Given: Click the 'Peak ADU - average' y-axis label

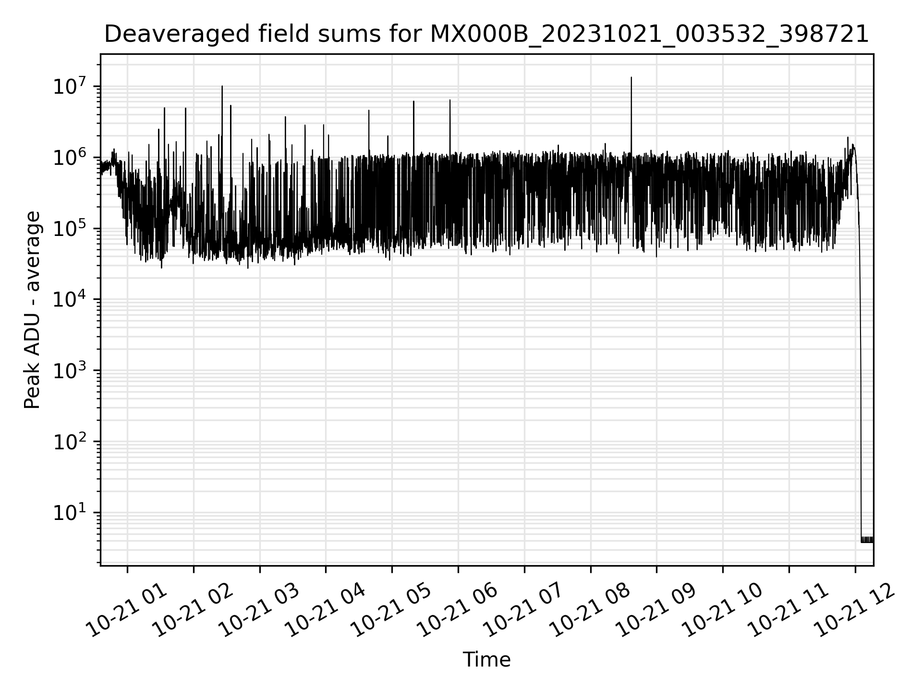Looking at the screenshot, I should coord(32,310).
